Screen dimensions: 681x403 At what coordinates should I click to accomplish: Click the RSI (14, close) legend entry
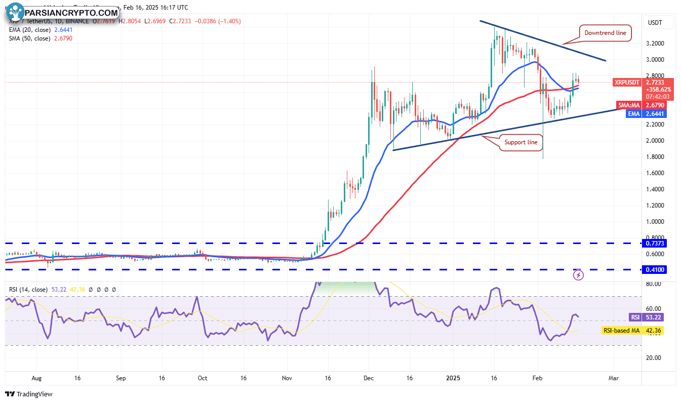pyautogui.click(x=28, y=290)
